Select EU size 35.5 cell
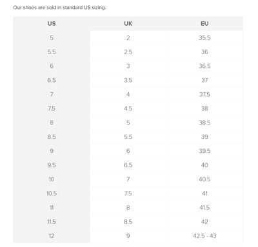The height and width of the screenshot is (247, 258). click(204, 37)
